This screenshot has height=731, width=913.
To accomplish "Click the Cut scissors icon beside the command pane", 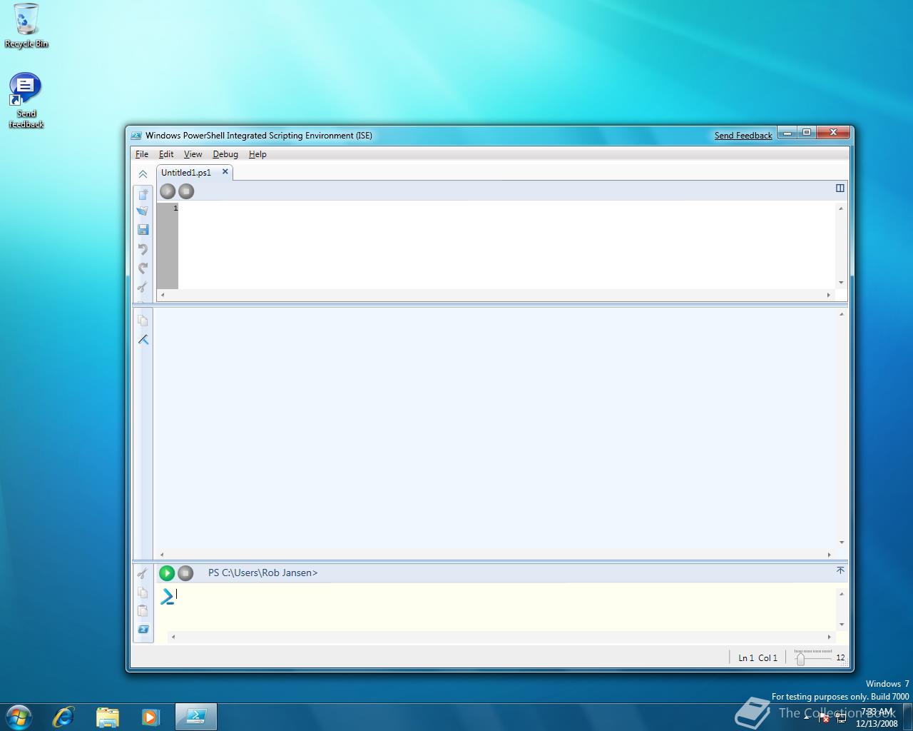I will [143, 573].
